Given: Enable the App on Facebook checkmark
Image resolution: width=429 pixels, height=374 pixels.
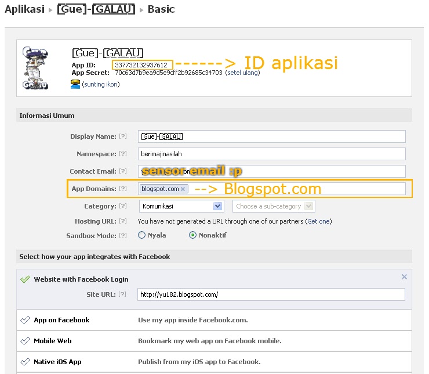Looking at the screenshot, I should point(25,320).
